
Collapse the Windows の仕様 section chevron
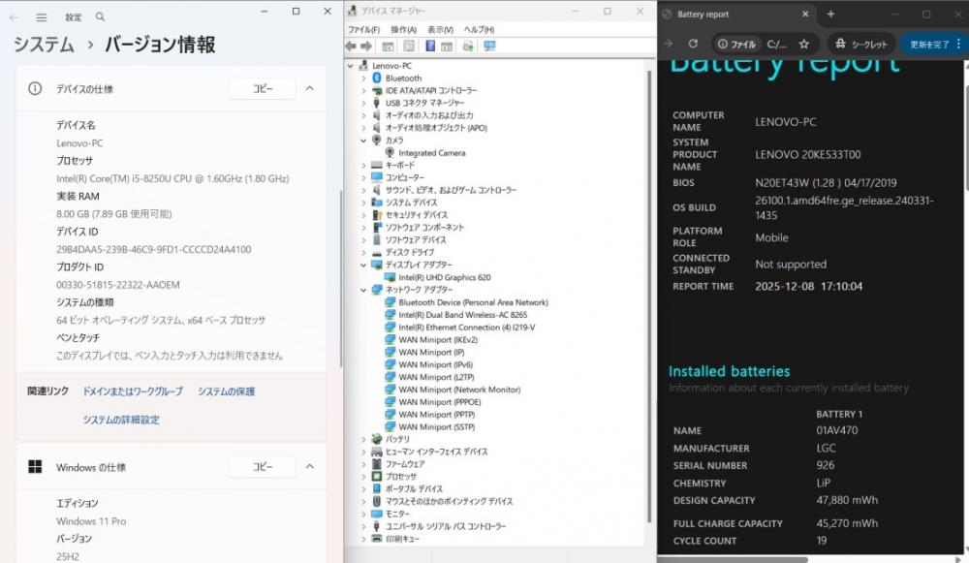[310, 467]
